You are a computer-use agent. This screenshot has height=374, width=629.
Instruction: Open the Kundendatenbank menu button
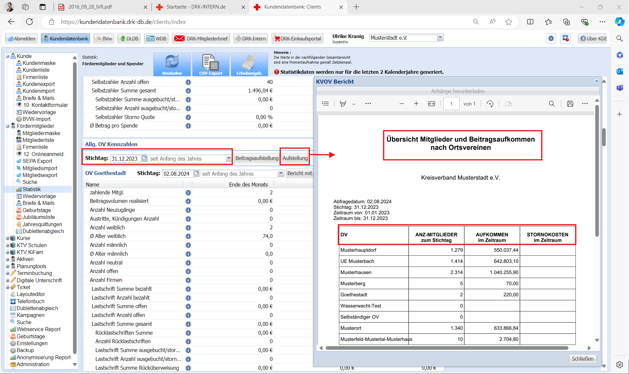[65, 38]
